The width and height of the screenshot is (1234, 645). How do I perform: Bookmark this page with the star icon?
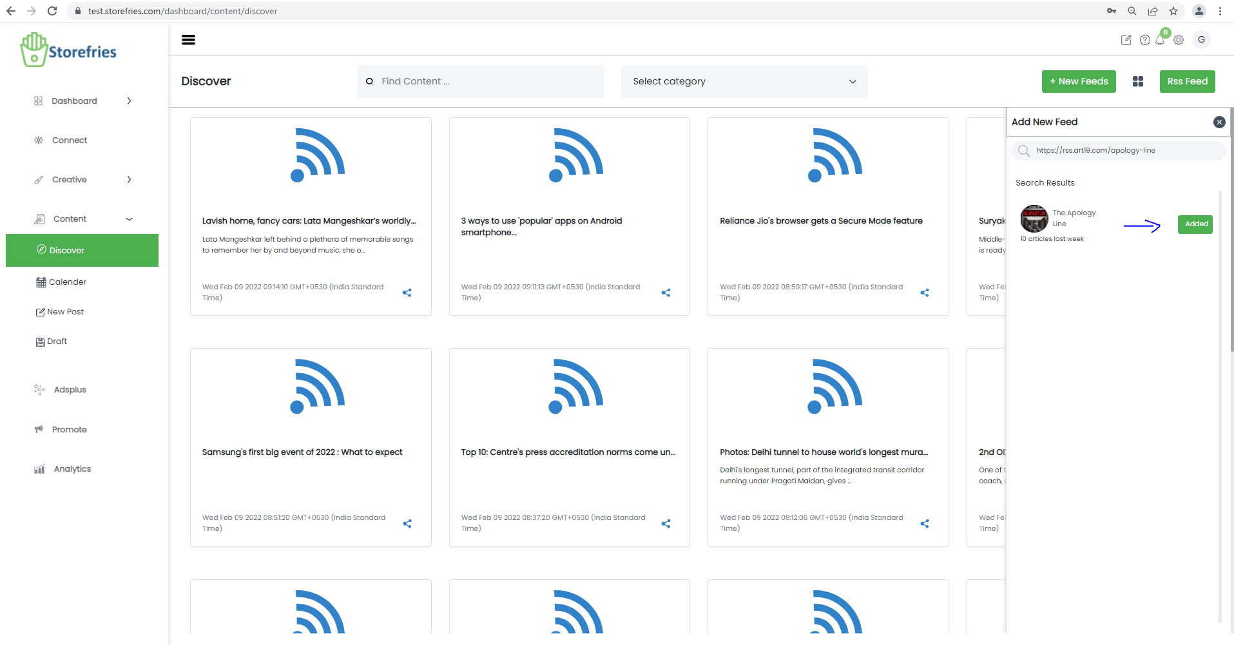(x=1173, y=11)
